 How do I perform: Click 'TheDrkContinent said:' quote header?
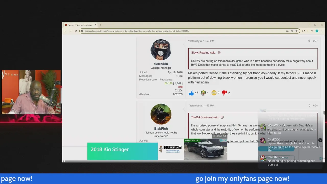click(205, 117)
